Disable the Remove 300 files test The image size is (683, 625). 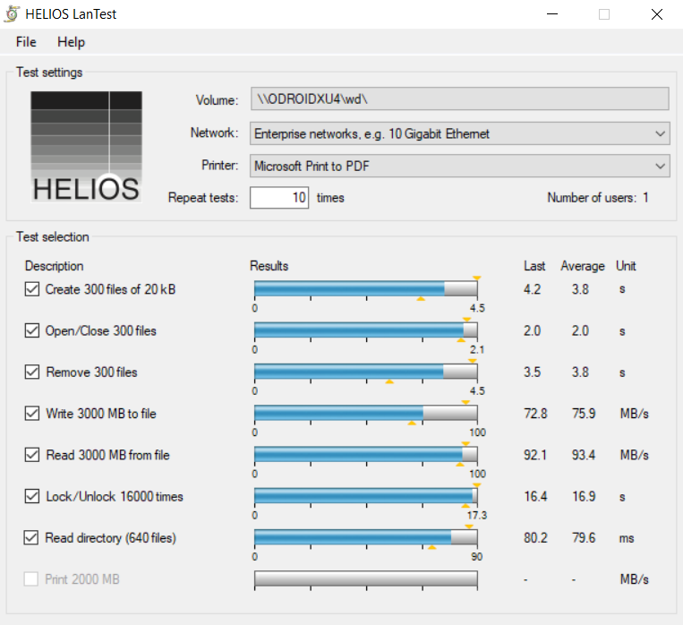pos(32,372)
